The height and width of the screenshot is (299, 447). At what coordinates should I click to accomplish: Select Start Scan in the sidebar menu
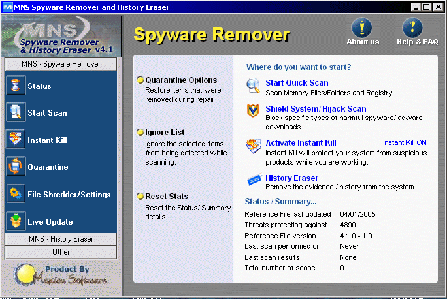(x=47, y=113)
